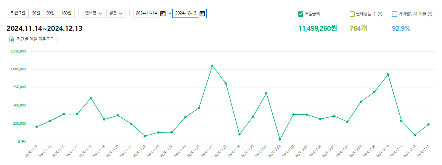Open the start date calendar icon
Screen dimensions: 442x165
pyautogui.click(x=163, y=13)
